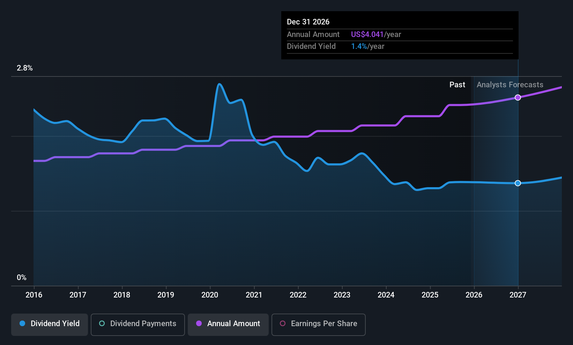Screen dimensions: 573x345
Task: Click the 1.4%/year yield value in tooltip
Action: pyautogui.click(x=367, y=46)
